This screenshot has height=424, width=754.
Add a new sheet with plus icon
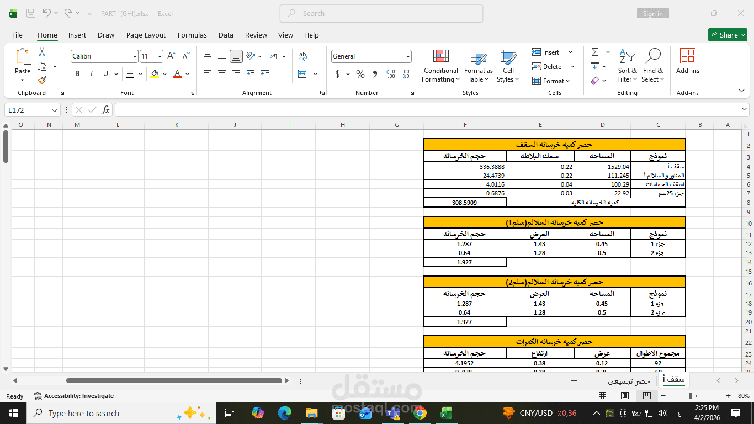(574, 380)
